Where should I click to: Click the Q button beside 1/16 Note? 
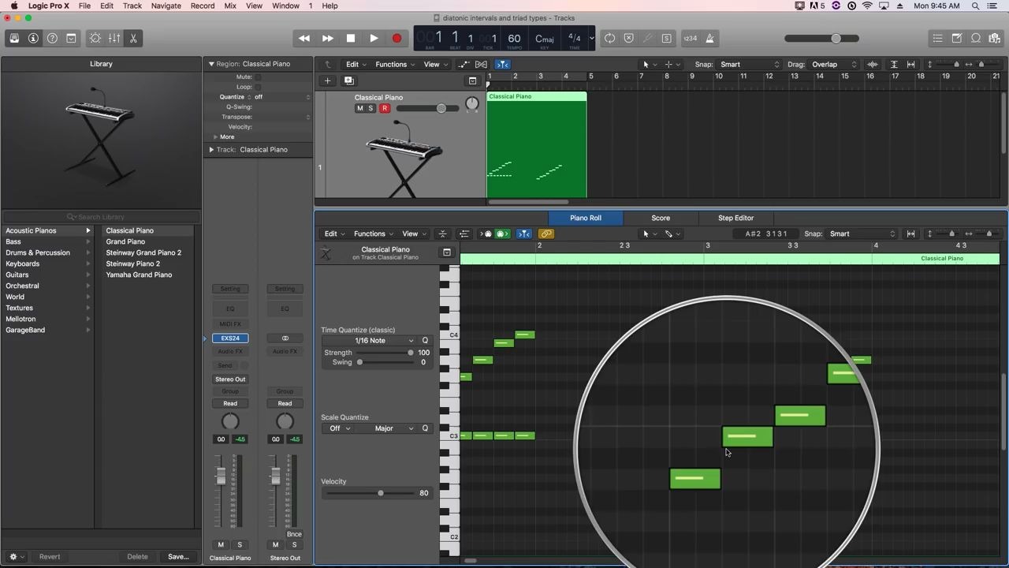point(425,340)
